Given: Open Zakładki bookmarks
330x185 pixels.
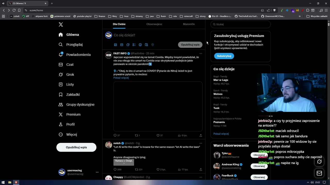Looking at the screenshot, I should tap(69, 95).
